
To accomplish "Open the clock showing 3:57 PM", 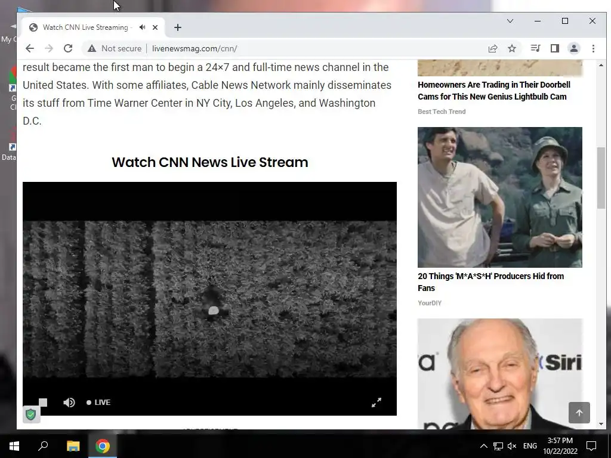I will [560, 446].
